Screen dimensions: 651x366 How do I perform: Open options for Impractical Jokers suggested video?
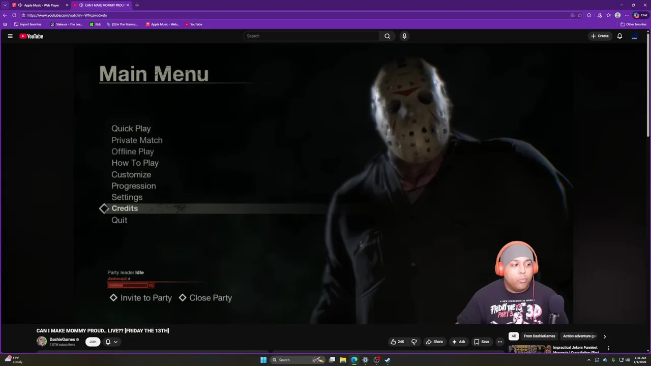[608, 348]
